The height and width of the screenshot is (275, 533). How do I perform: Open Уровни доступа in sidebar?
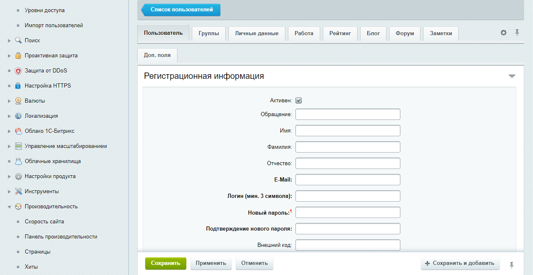click(x=44, y=10)
